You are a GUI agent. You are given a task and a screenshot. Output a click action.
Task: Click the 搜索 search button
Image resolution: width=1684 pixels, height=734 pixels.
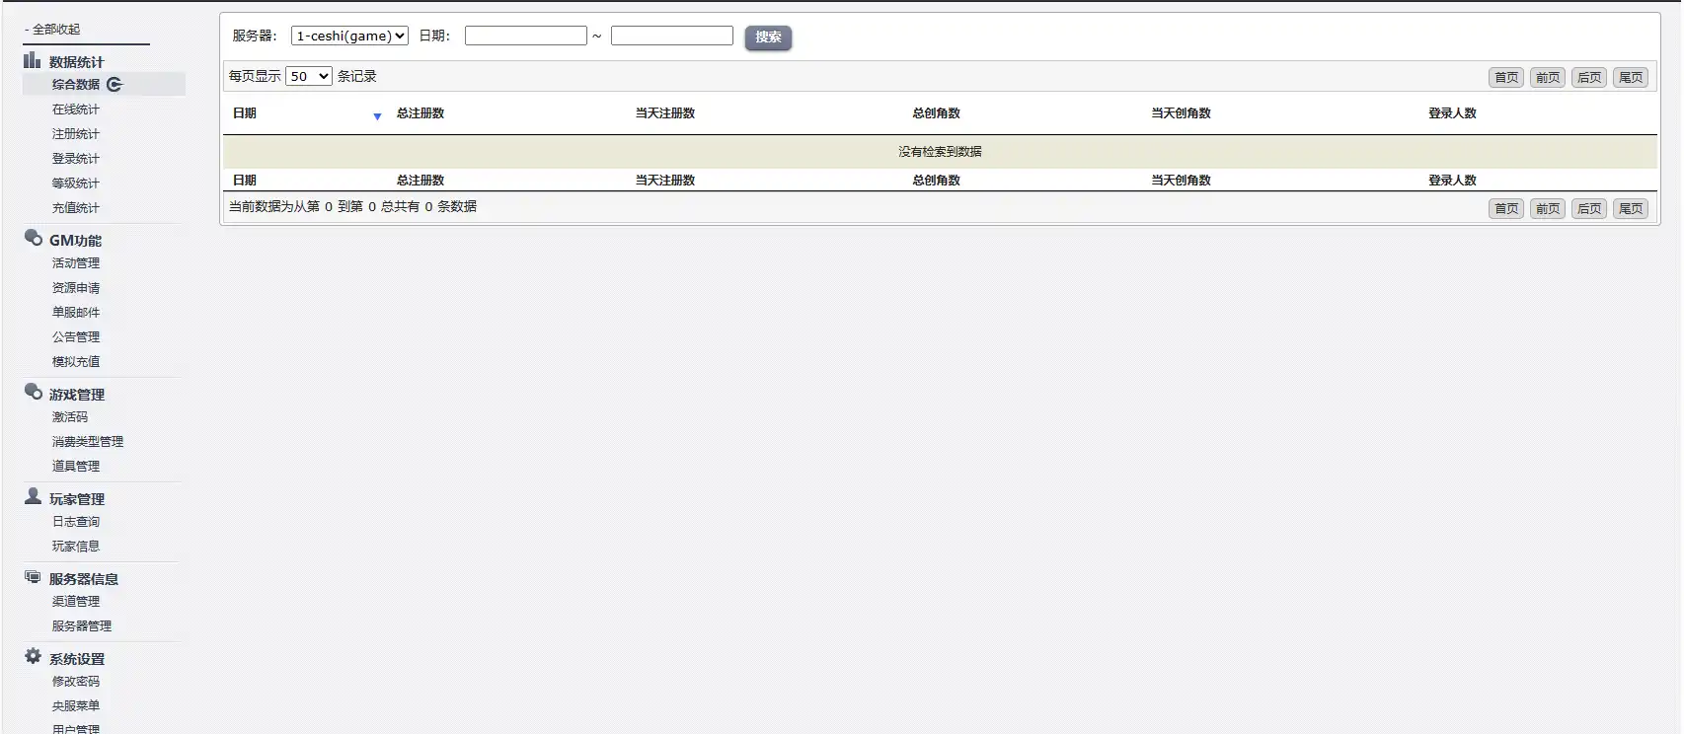[768, 37]
